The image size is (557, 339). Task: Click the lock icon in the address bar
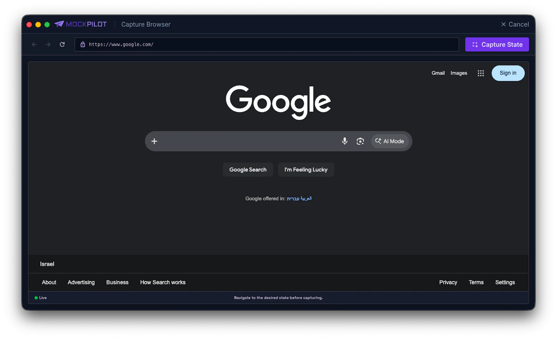[x=83, y=45]
